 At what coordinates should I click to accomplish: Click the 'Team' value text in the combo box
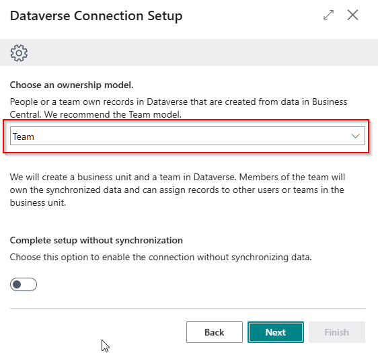click(24, 136)
